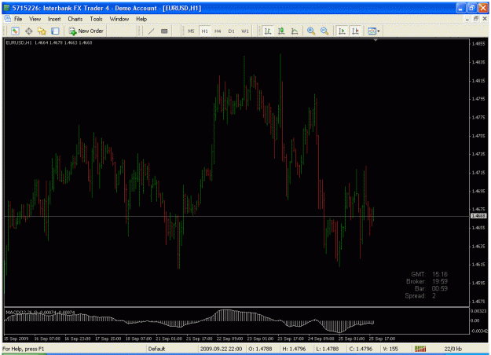Open the View menu

[x=35, y=19]
